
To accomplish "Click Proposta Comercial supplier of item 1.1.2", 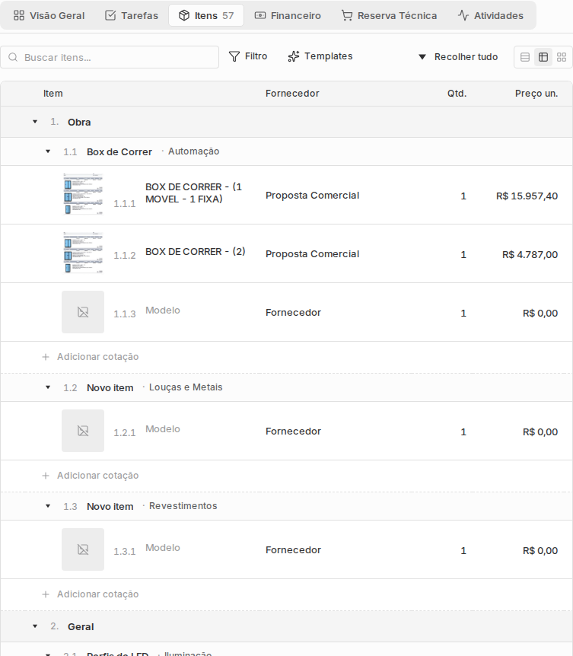I will (x=313, y=254).
